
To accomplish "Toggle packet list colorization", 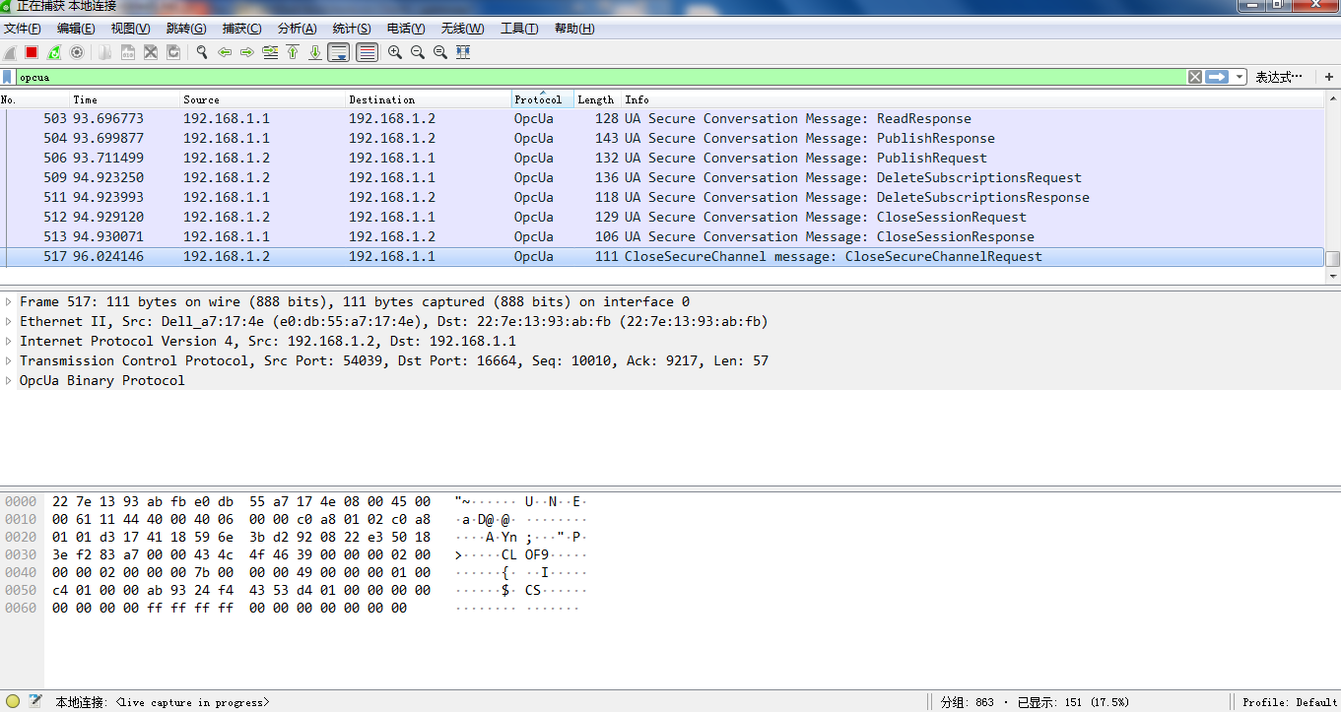I will click(x=368, y=52).
